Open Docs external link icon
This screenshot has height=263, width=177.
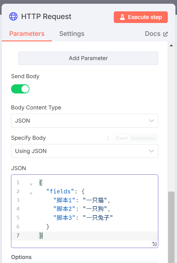pos(165,34)
